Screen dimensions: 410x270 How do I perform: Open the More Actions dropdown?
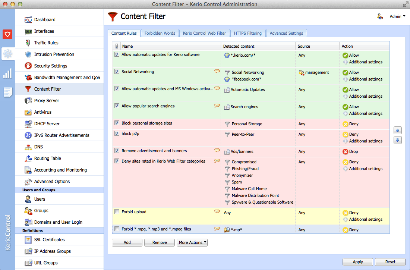[192, 242]
